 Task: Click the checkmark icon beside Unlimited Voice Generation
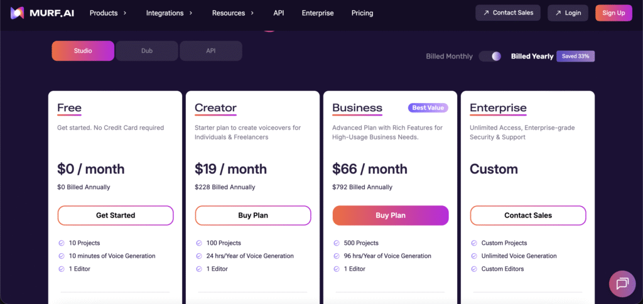pos(473,256)
